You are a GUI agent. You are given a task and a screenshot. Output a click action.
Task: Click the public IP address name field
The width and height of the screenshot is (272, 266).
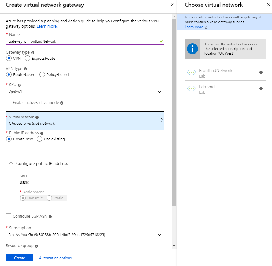[85, 150]
